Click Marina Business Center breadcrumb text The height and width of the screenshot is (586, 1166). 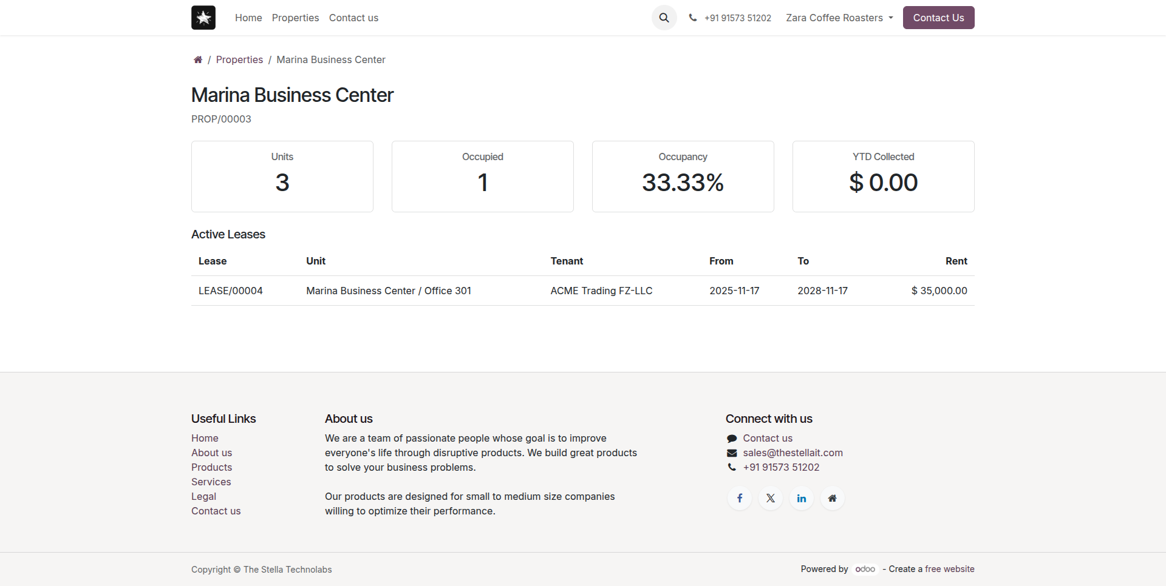331,59
